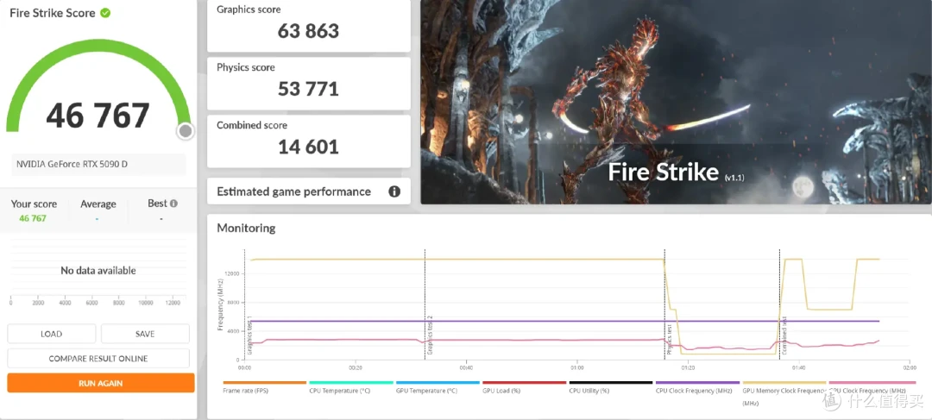Toggle the GPU Temperature (°C) legend entry
932x420 pixels.
point(438,388)
